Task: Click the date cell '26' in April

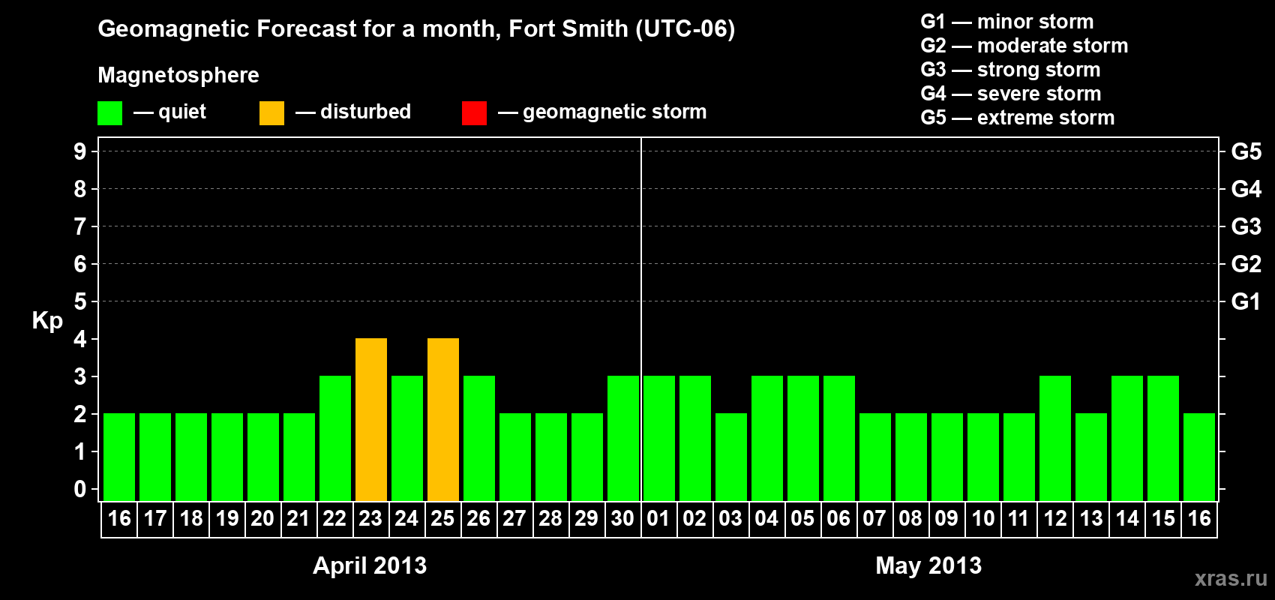Action: click(x=479, y=519)
